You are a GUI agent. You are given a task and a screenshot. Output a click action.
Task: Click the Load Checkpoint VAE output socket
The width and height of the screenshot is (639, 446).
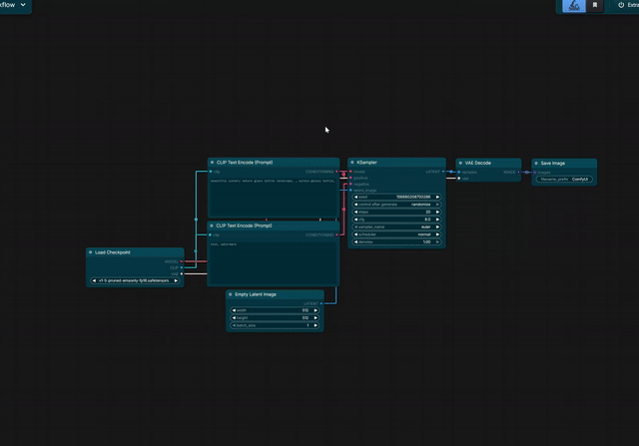(182, 274)
